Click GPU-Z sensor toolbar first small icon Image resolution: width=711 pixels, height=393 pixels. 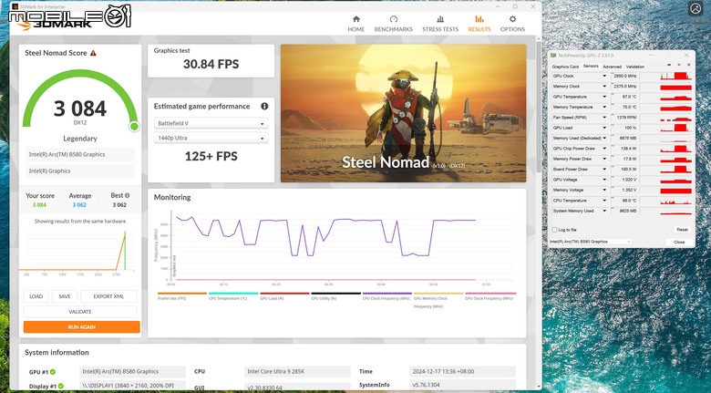tap(669, 66)
